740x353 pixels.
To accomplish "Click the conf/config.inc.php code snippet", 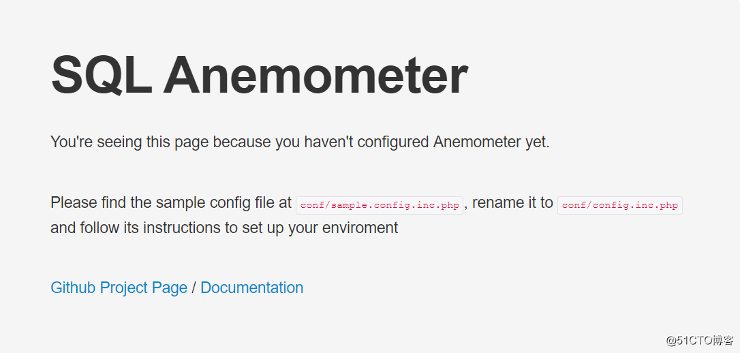I will 620,205.
